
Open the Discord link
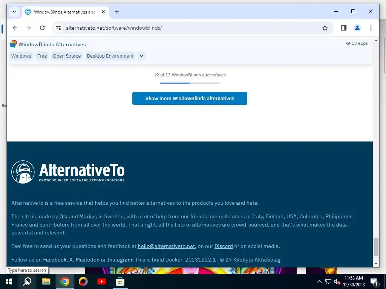coord(224,246)
